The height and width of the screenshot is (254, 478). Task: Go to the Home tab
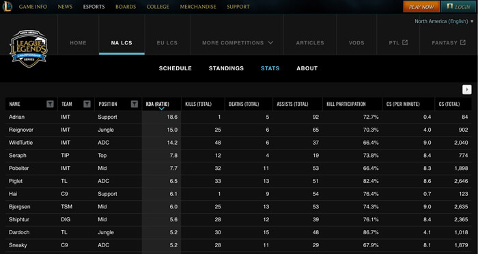click(x=78, y=43)
